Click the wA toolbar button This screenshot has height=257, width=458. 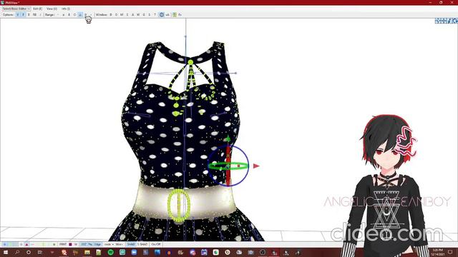point(167,14)
